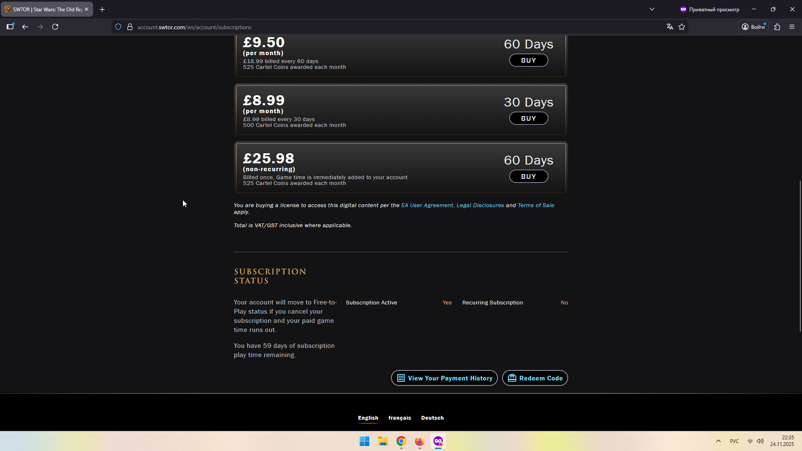The image size is (802, 451).
Task: Go back using the back arrow
Action: pos(25,27)
